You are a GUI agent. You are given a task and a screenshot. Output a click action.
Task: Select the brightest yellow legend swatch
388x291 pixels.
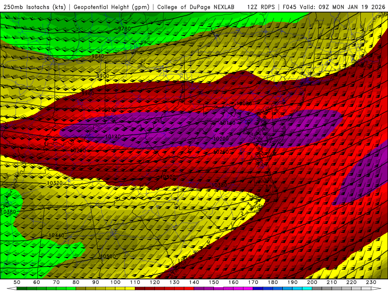[x=130, y=289]
